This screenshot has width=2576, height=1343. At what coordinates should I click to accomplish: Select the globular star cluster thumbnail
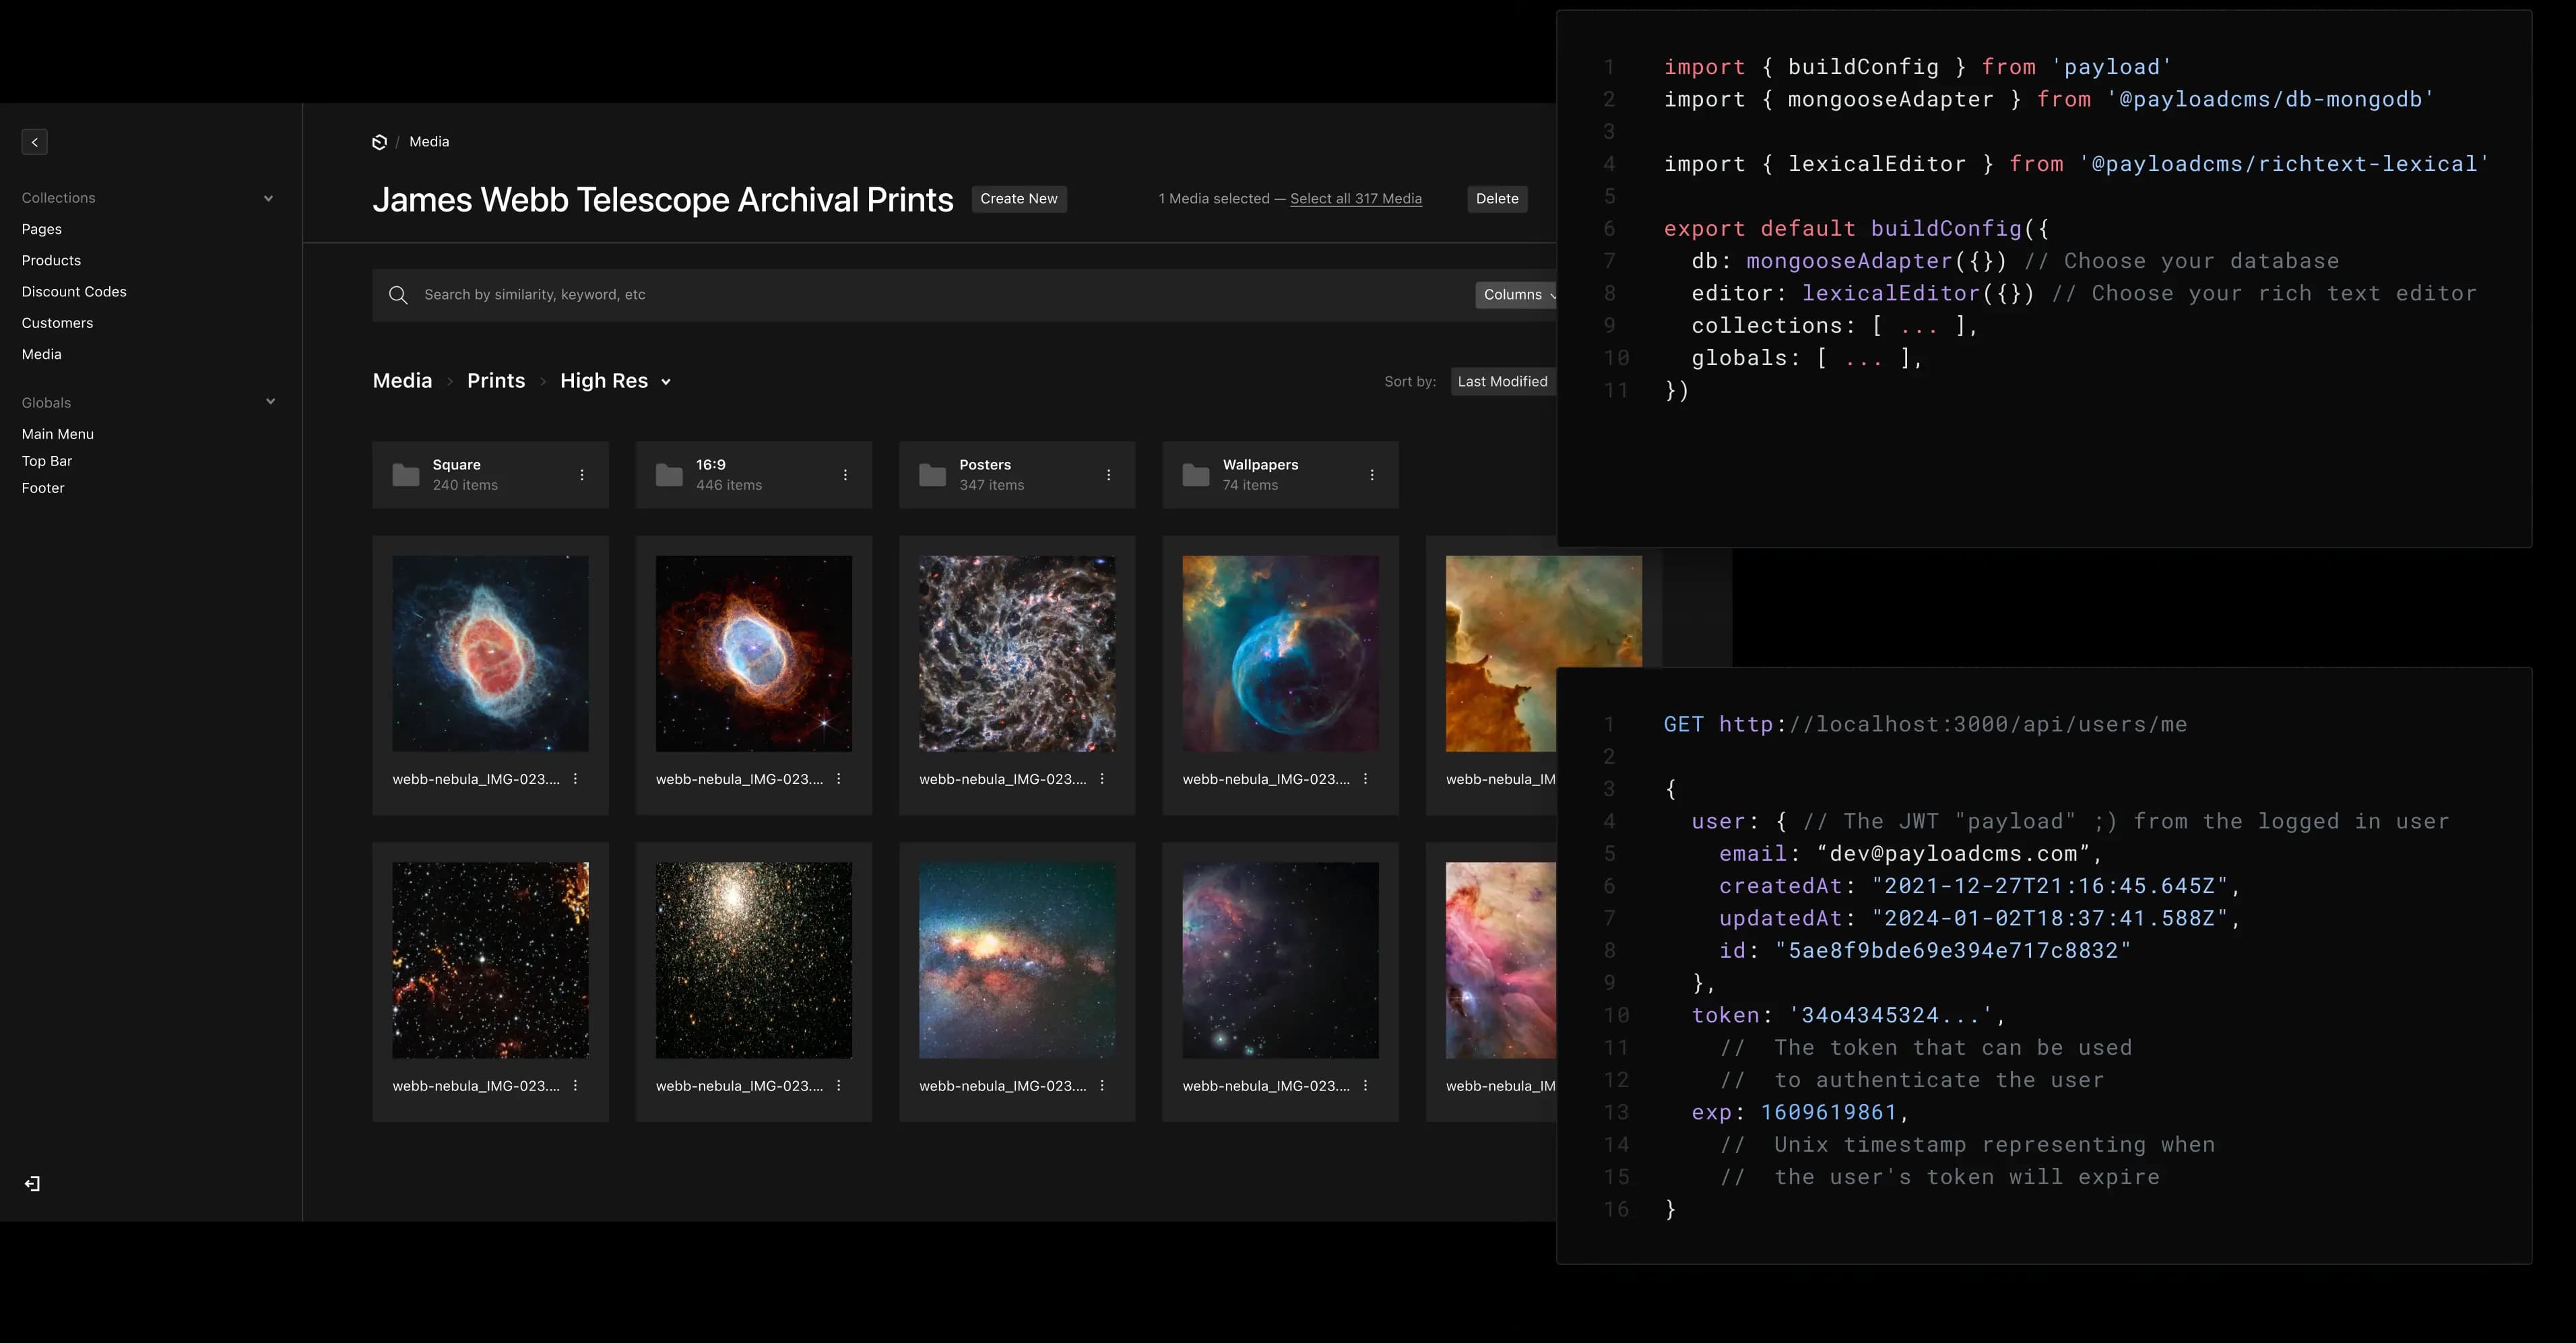(754, 961)
